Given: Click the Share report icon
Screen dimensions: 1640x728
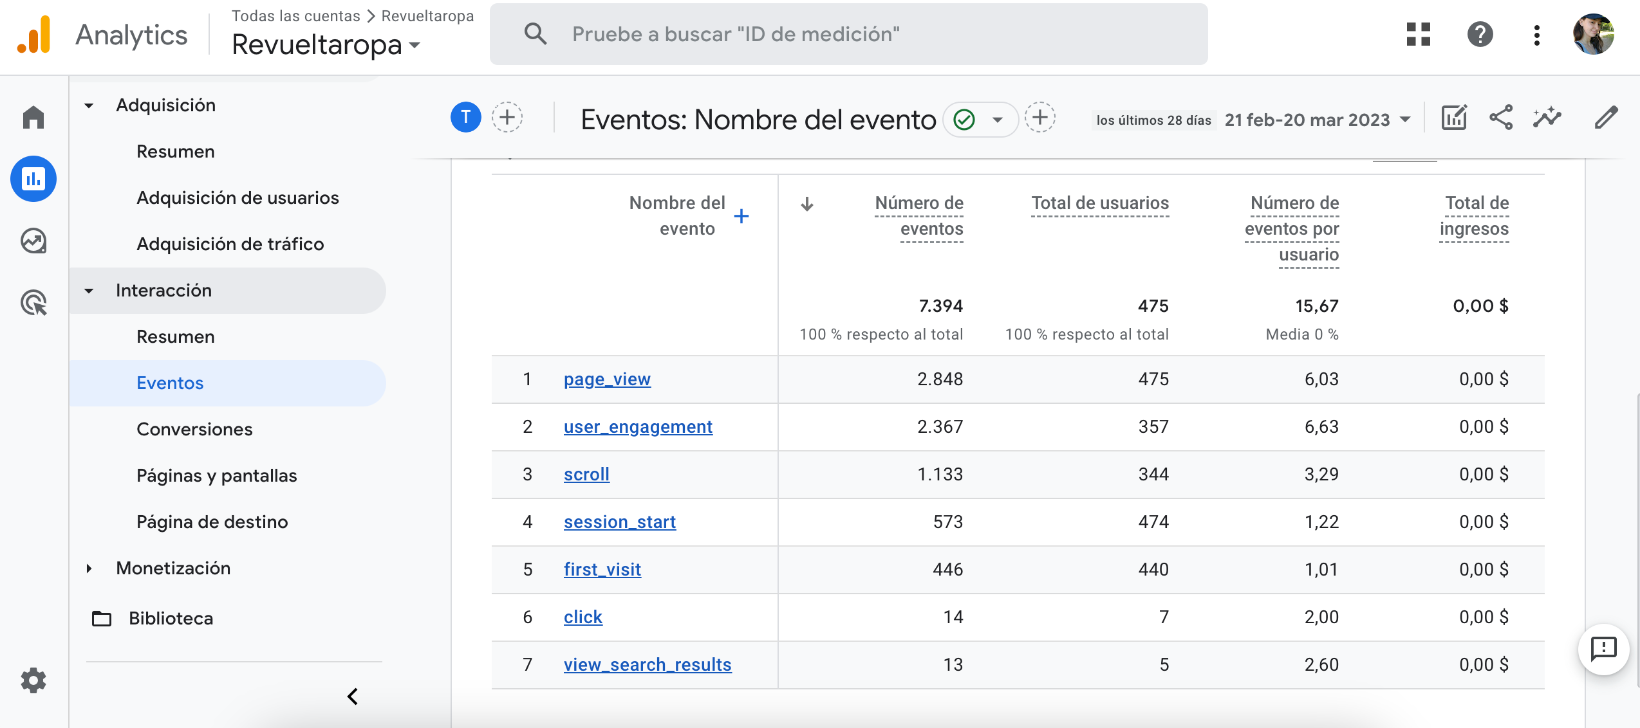Looking at the screenshot, I should pos(1501,118).
